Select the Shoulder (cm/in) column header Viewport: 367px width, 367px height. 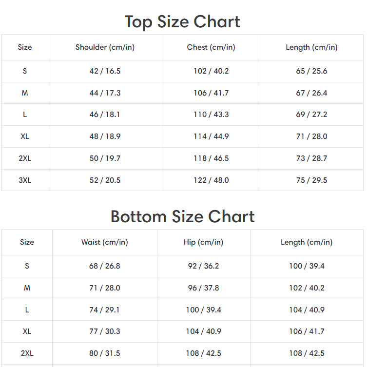click(x=105, y=47)
